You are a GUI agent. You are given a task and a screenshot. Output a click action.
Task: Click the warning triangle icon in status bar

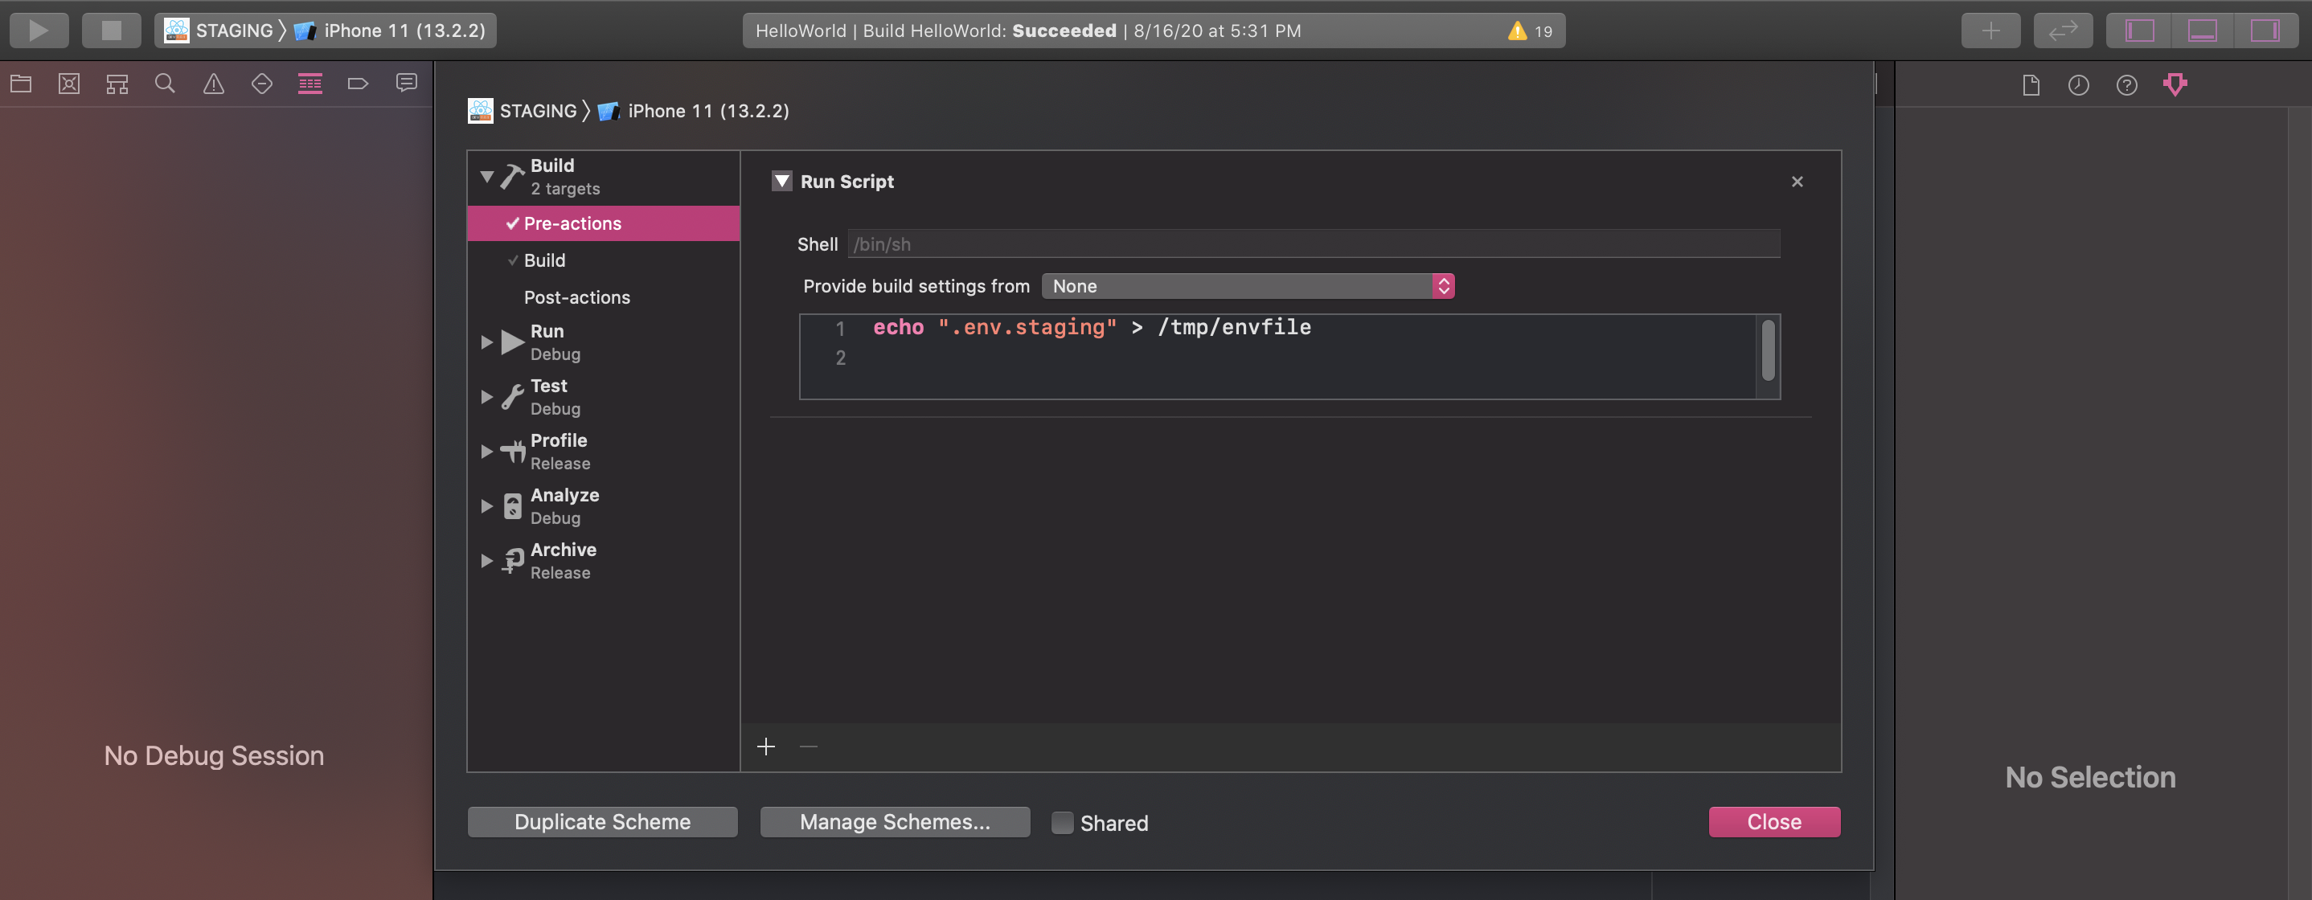click(1517, 30)
